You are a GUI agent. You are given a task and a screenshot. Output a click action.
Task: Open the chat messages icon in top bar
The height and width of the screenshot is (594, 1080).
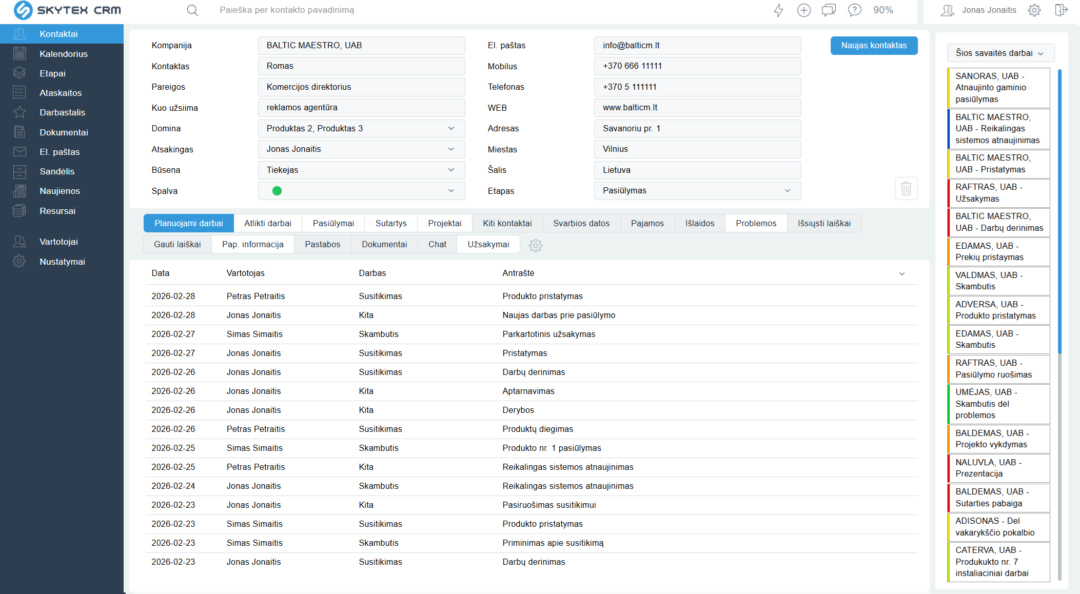(x=829, y=10)
